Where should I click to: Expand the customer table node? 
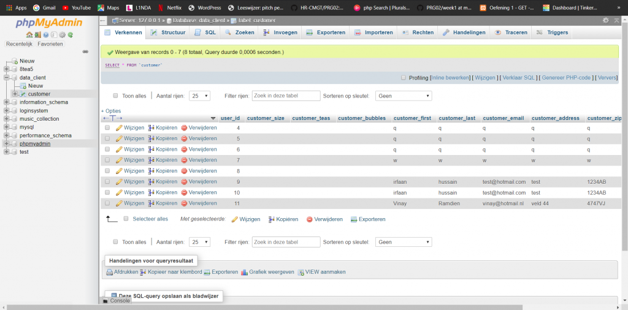pos(15,94)
